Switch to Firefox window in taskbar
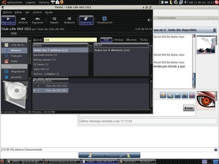The width and height of the screenshot is (219, 164). [x=62, y=162]
